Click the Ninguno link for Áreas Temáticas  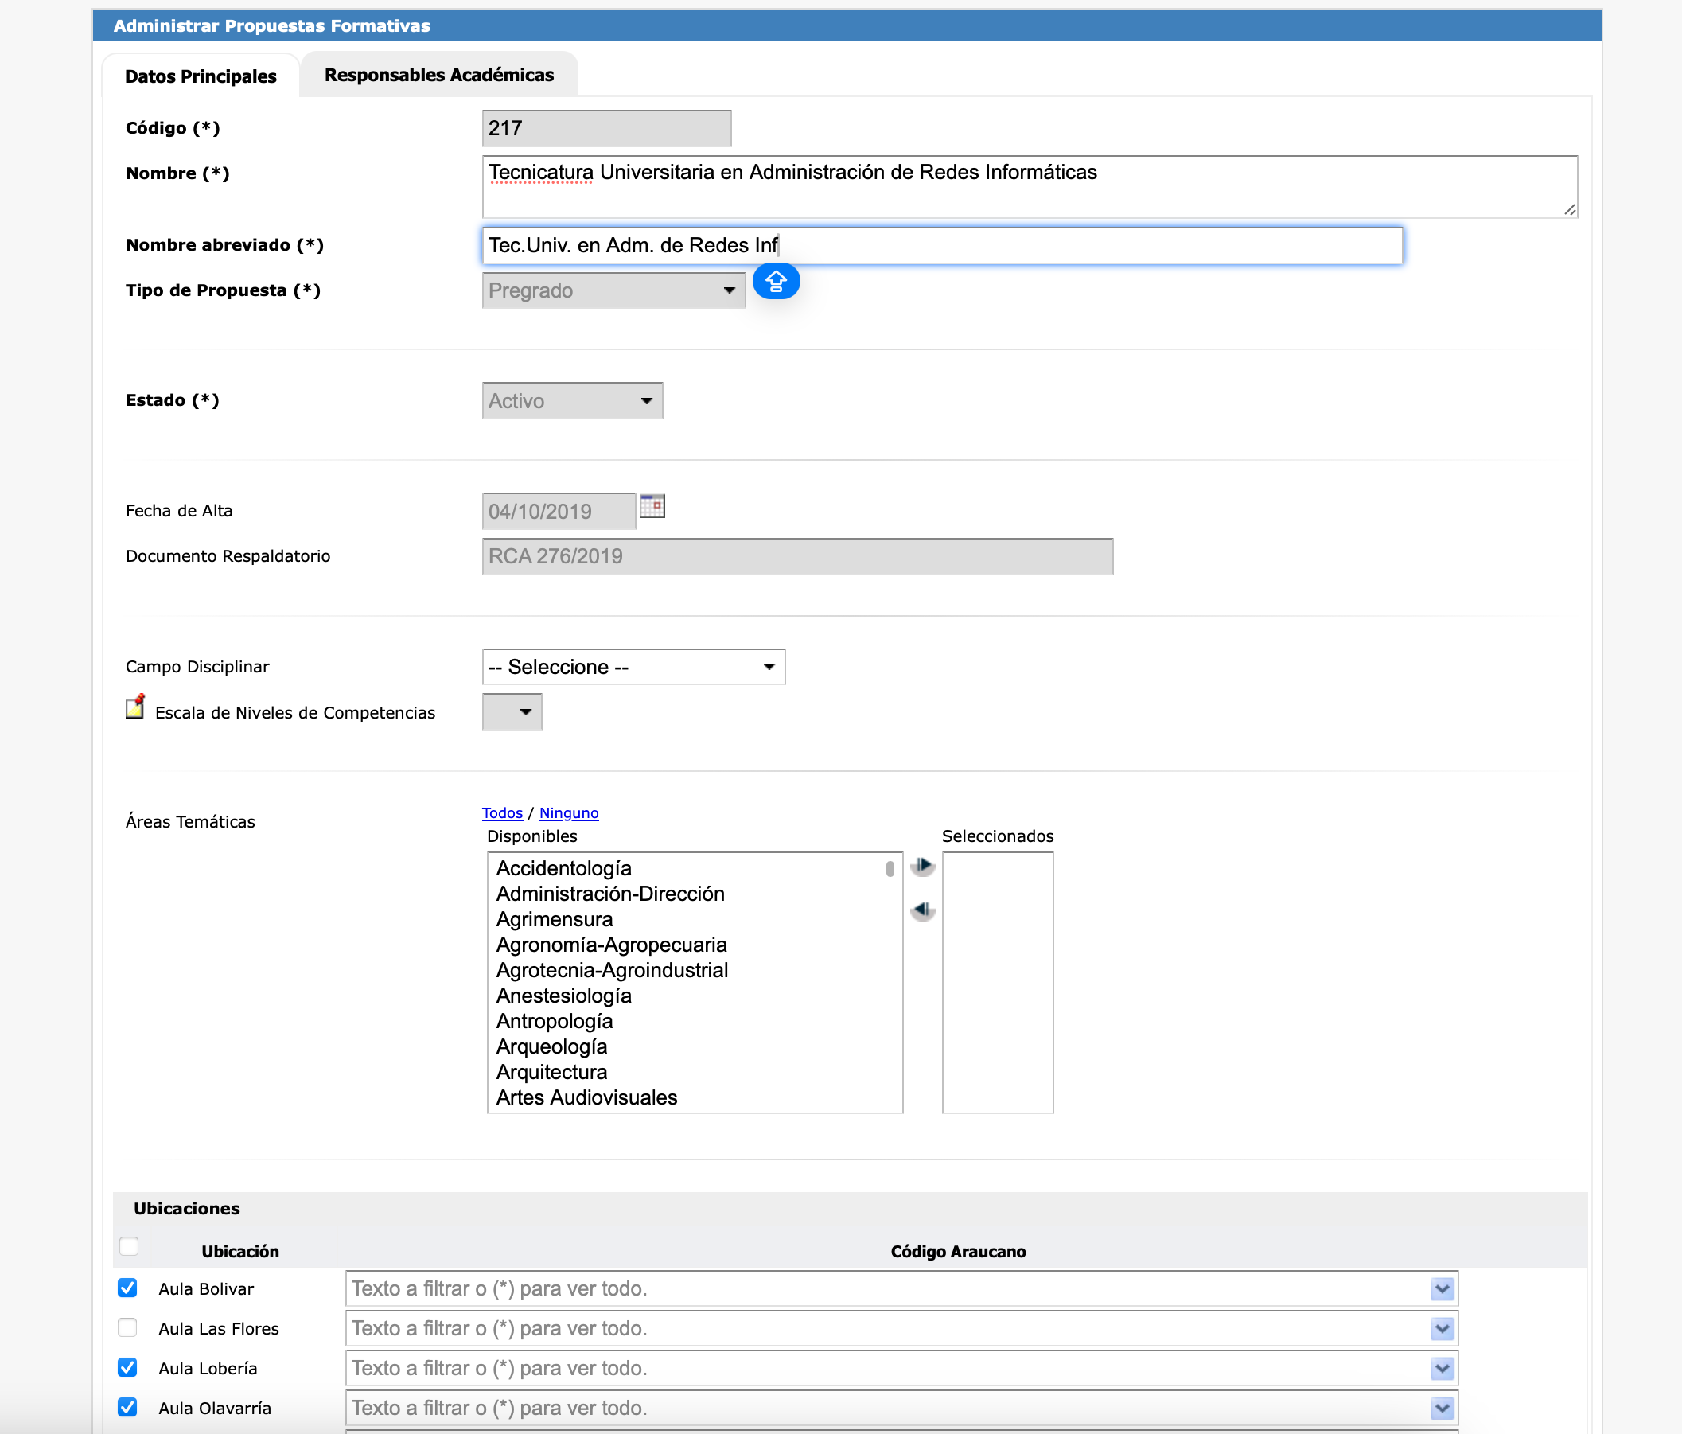tap(569, 812)
